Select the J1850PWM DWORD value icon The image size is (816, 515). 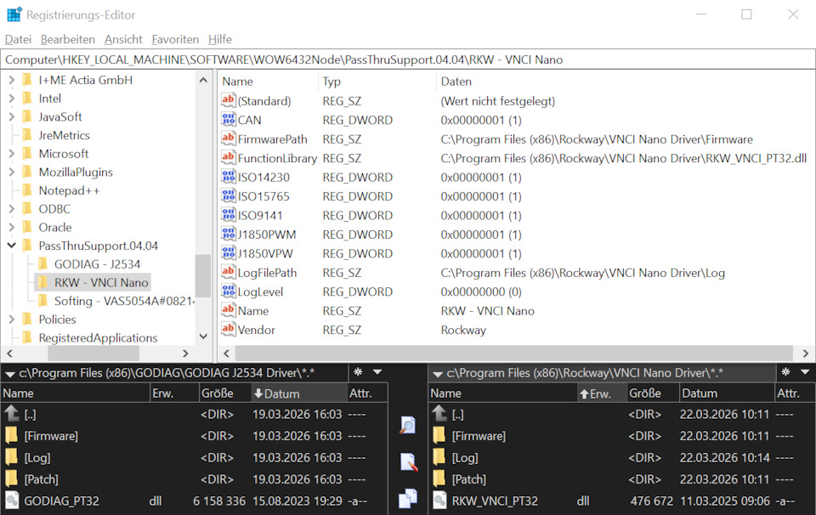point(228,234)
